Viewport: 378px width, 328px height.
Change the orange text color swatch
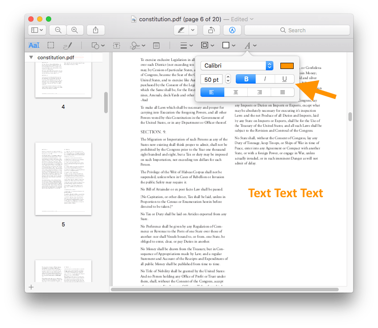pos(287,65)
